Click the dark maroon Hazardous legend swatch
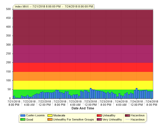Viewport: 167px width, 125px height. pos(127,115)
